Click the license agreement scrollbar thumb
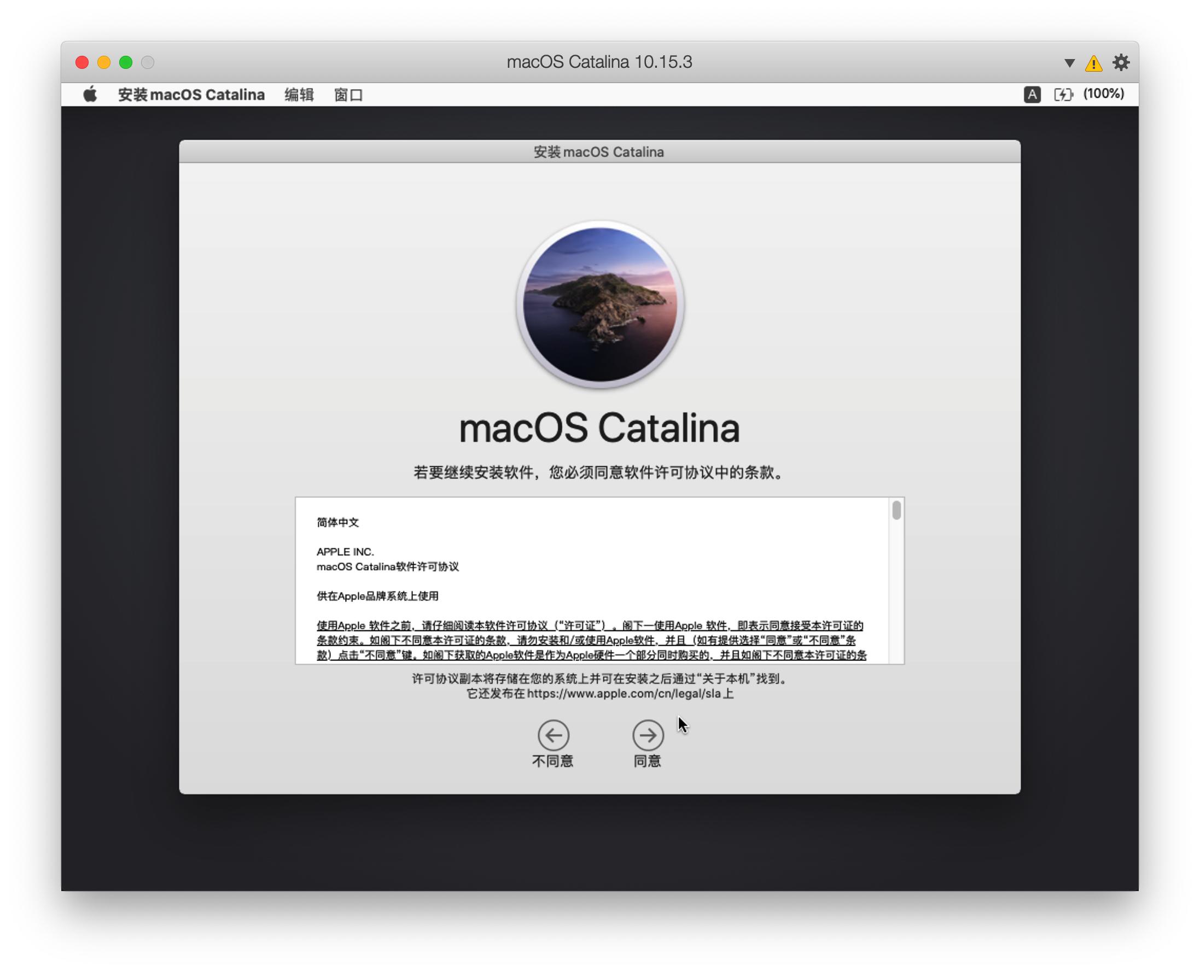Viewport: 1200px width, 972px height. (x=896, y=510)
